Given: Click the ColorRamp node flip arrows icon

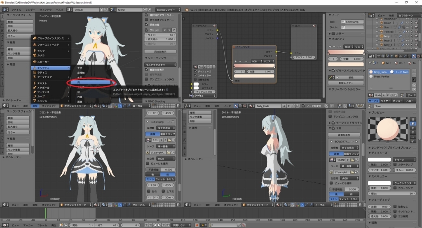Looking at the screenshot, I should pos(246,62).
